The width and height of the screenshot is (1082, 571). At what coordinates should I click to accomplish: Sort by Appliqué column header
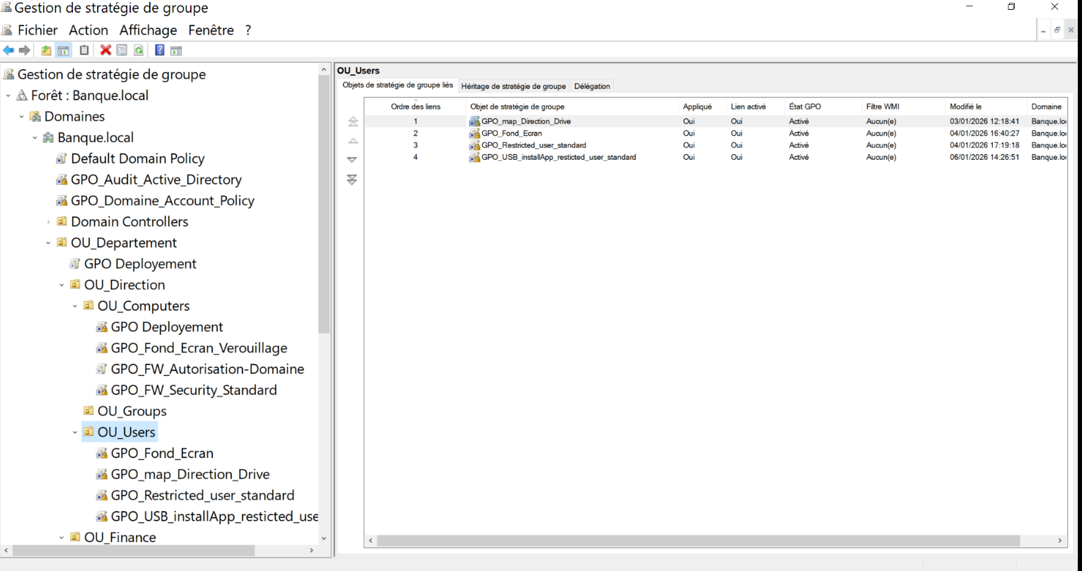click(703, 107)
